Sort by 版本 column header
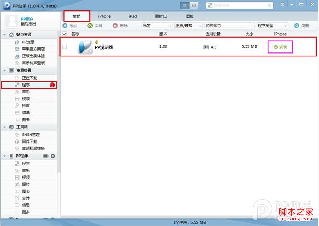The height and width of the screenshot is (226, 319). pyautogui.click(x=163, y=34)
